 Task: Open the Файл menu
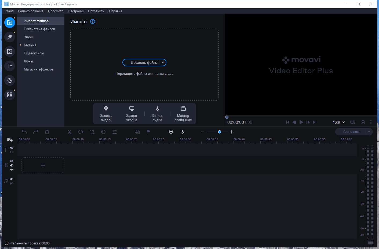pyautogui.click(x=10, y=11)
